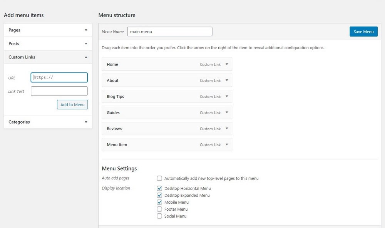
Task: Expand the Pages accordion section
Action: [86, 30]
